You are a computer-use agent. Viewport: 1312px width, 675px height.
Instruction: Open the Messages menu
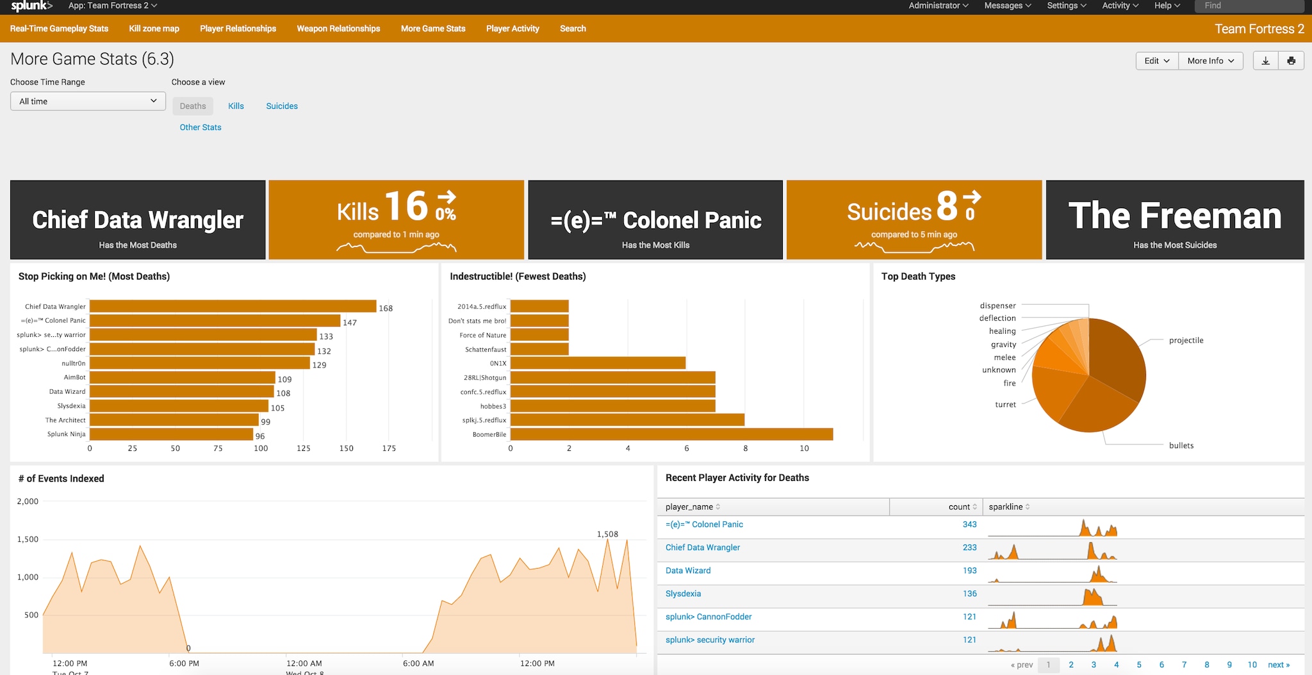tap(1008, 6)
